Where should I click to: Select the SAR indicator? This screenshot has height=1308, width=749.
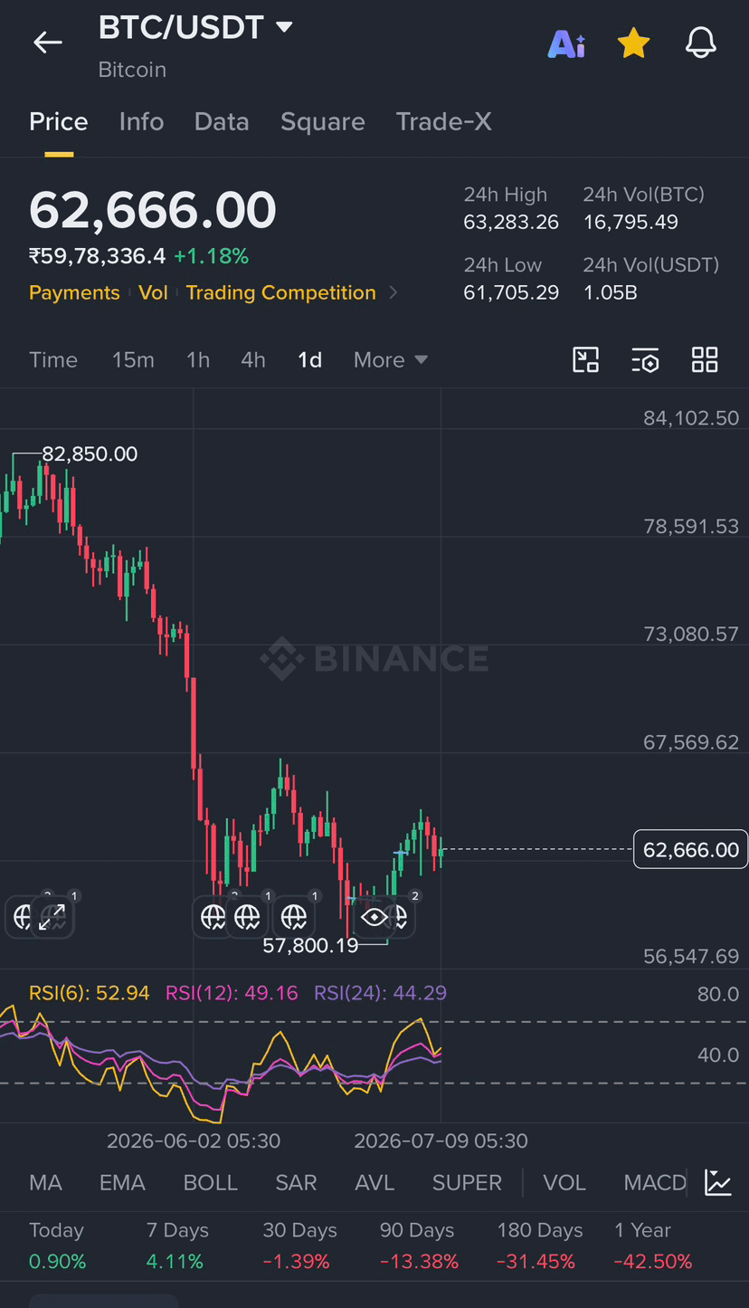pyautogui.click(x=296, y=1182)
